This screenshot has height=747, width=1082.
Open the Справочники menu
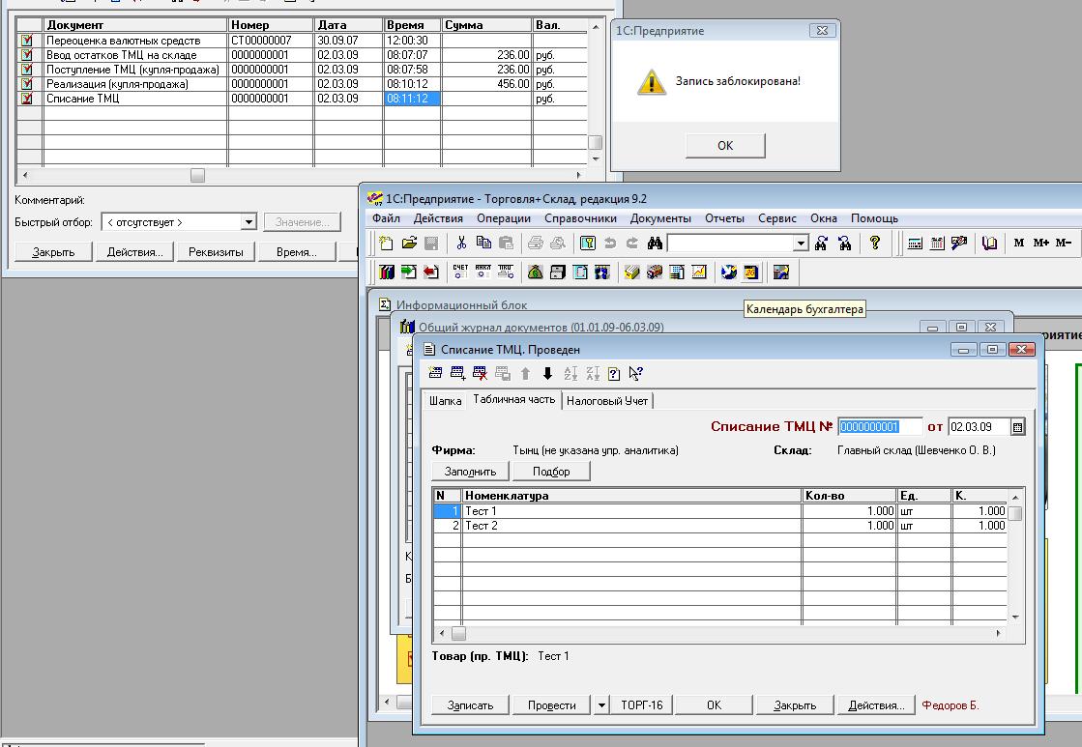[580, 218]
